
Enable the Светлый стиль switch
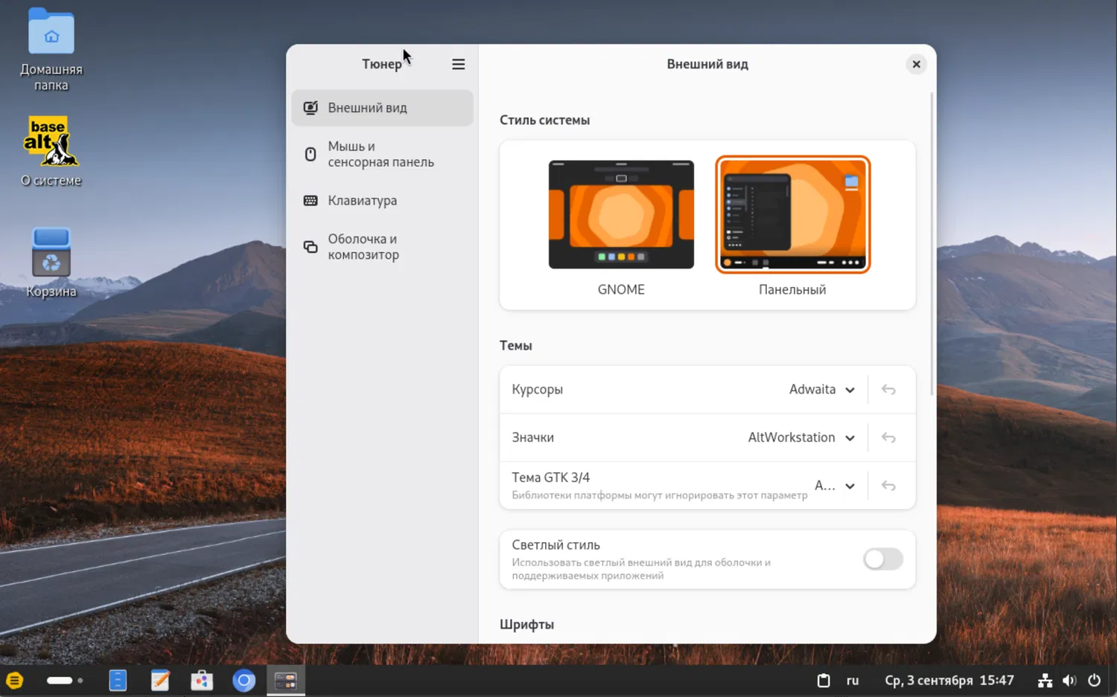coord(882,559)
